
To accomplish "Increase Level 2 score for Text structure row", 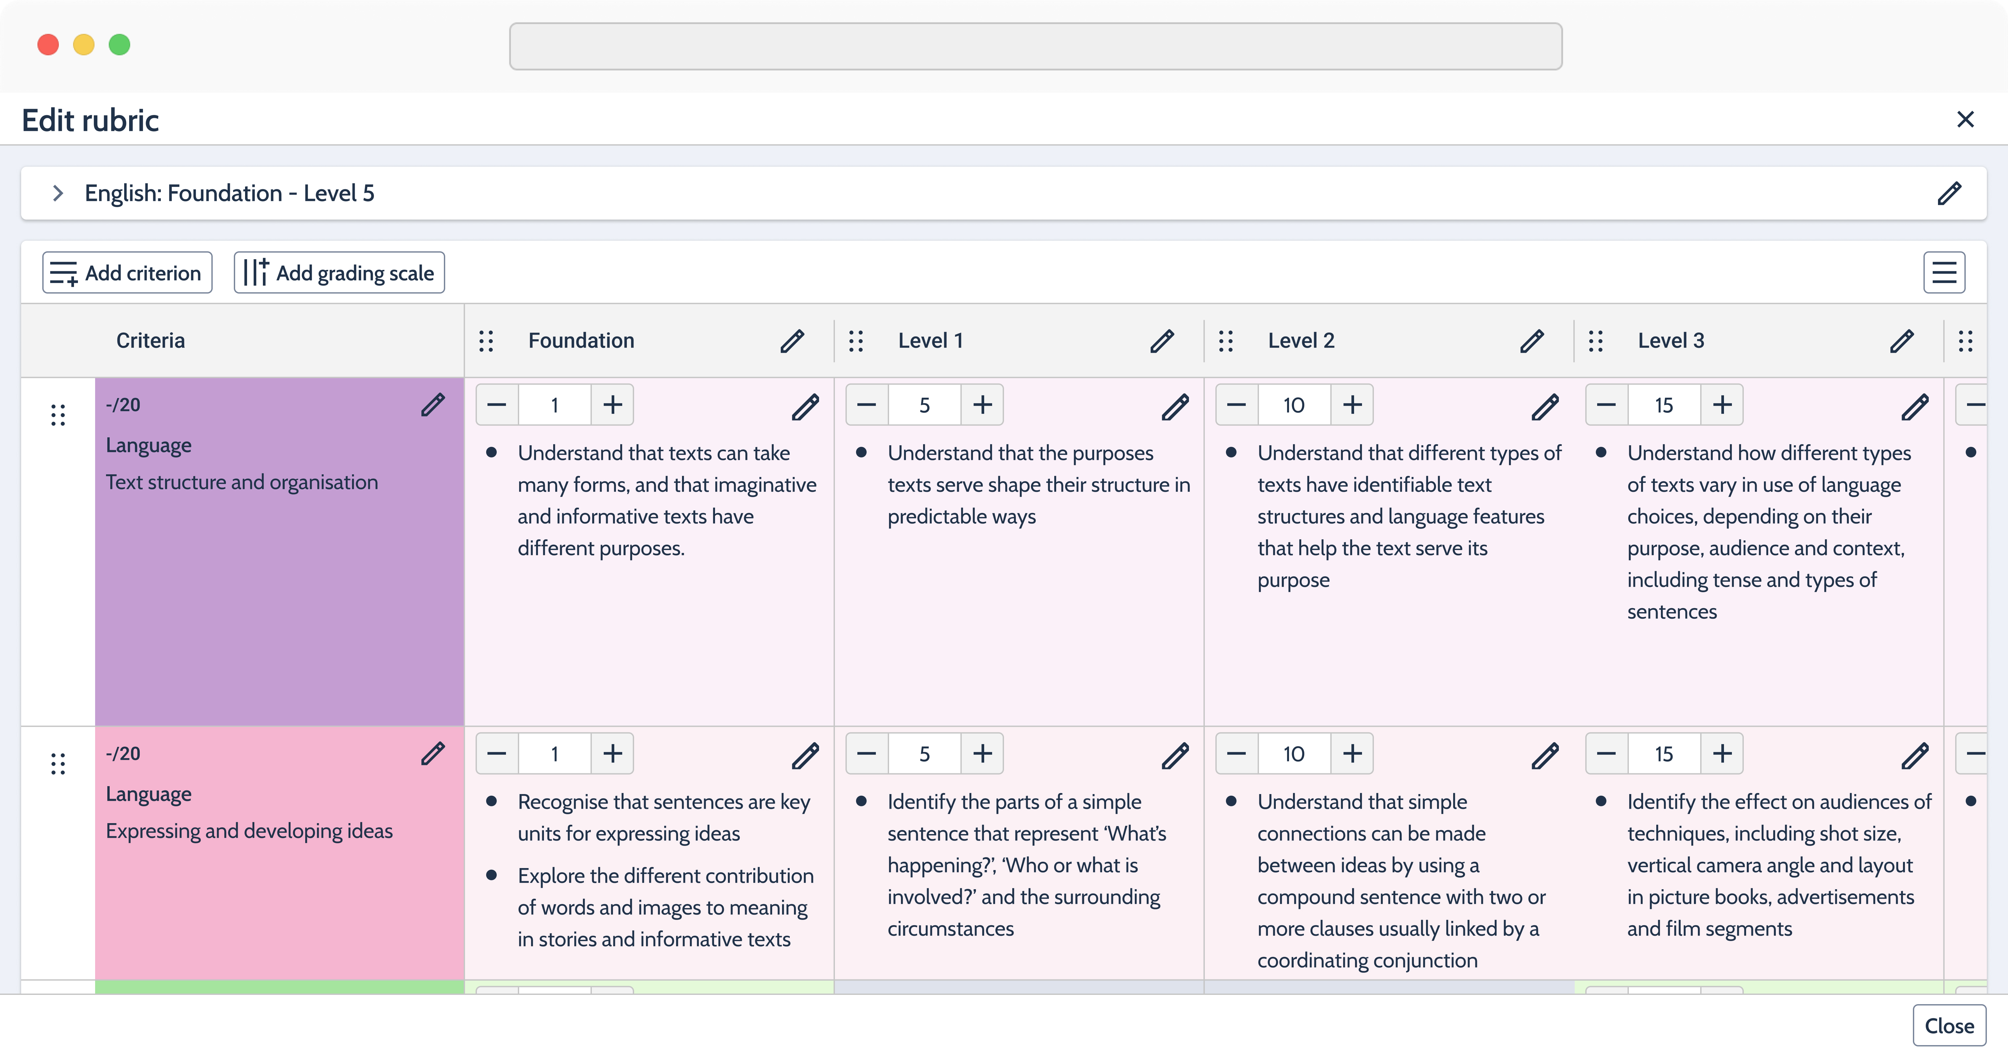I will pyautogui.click(x=1352, y=405).
